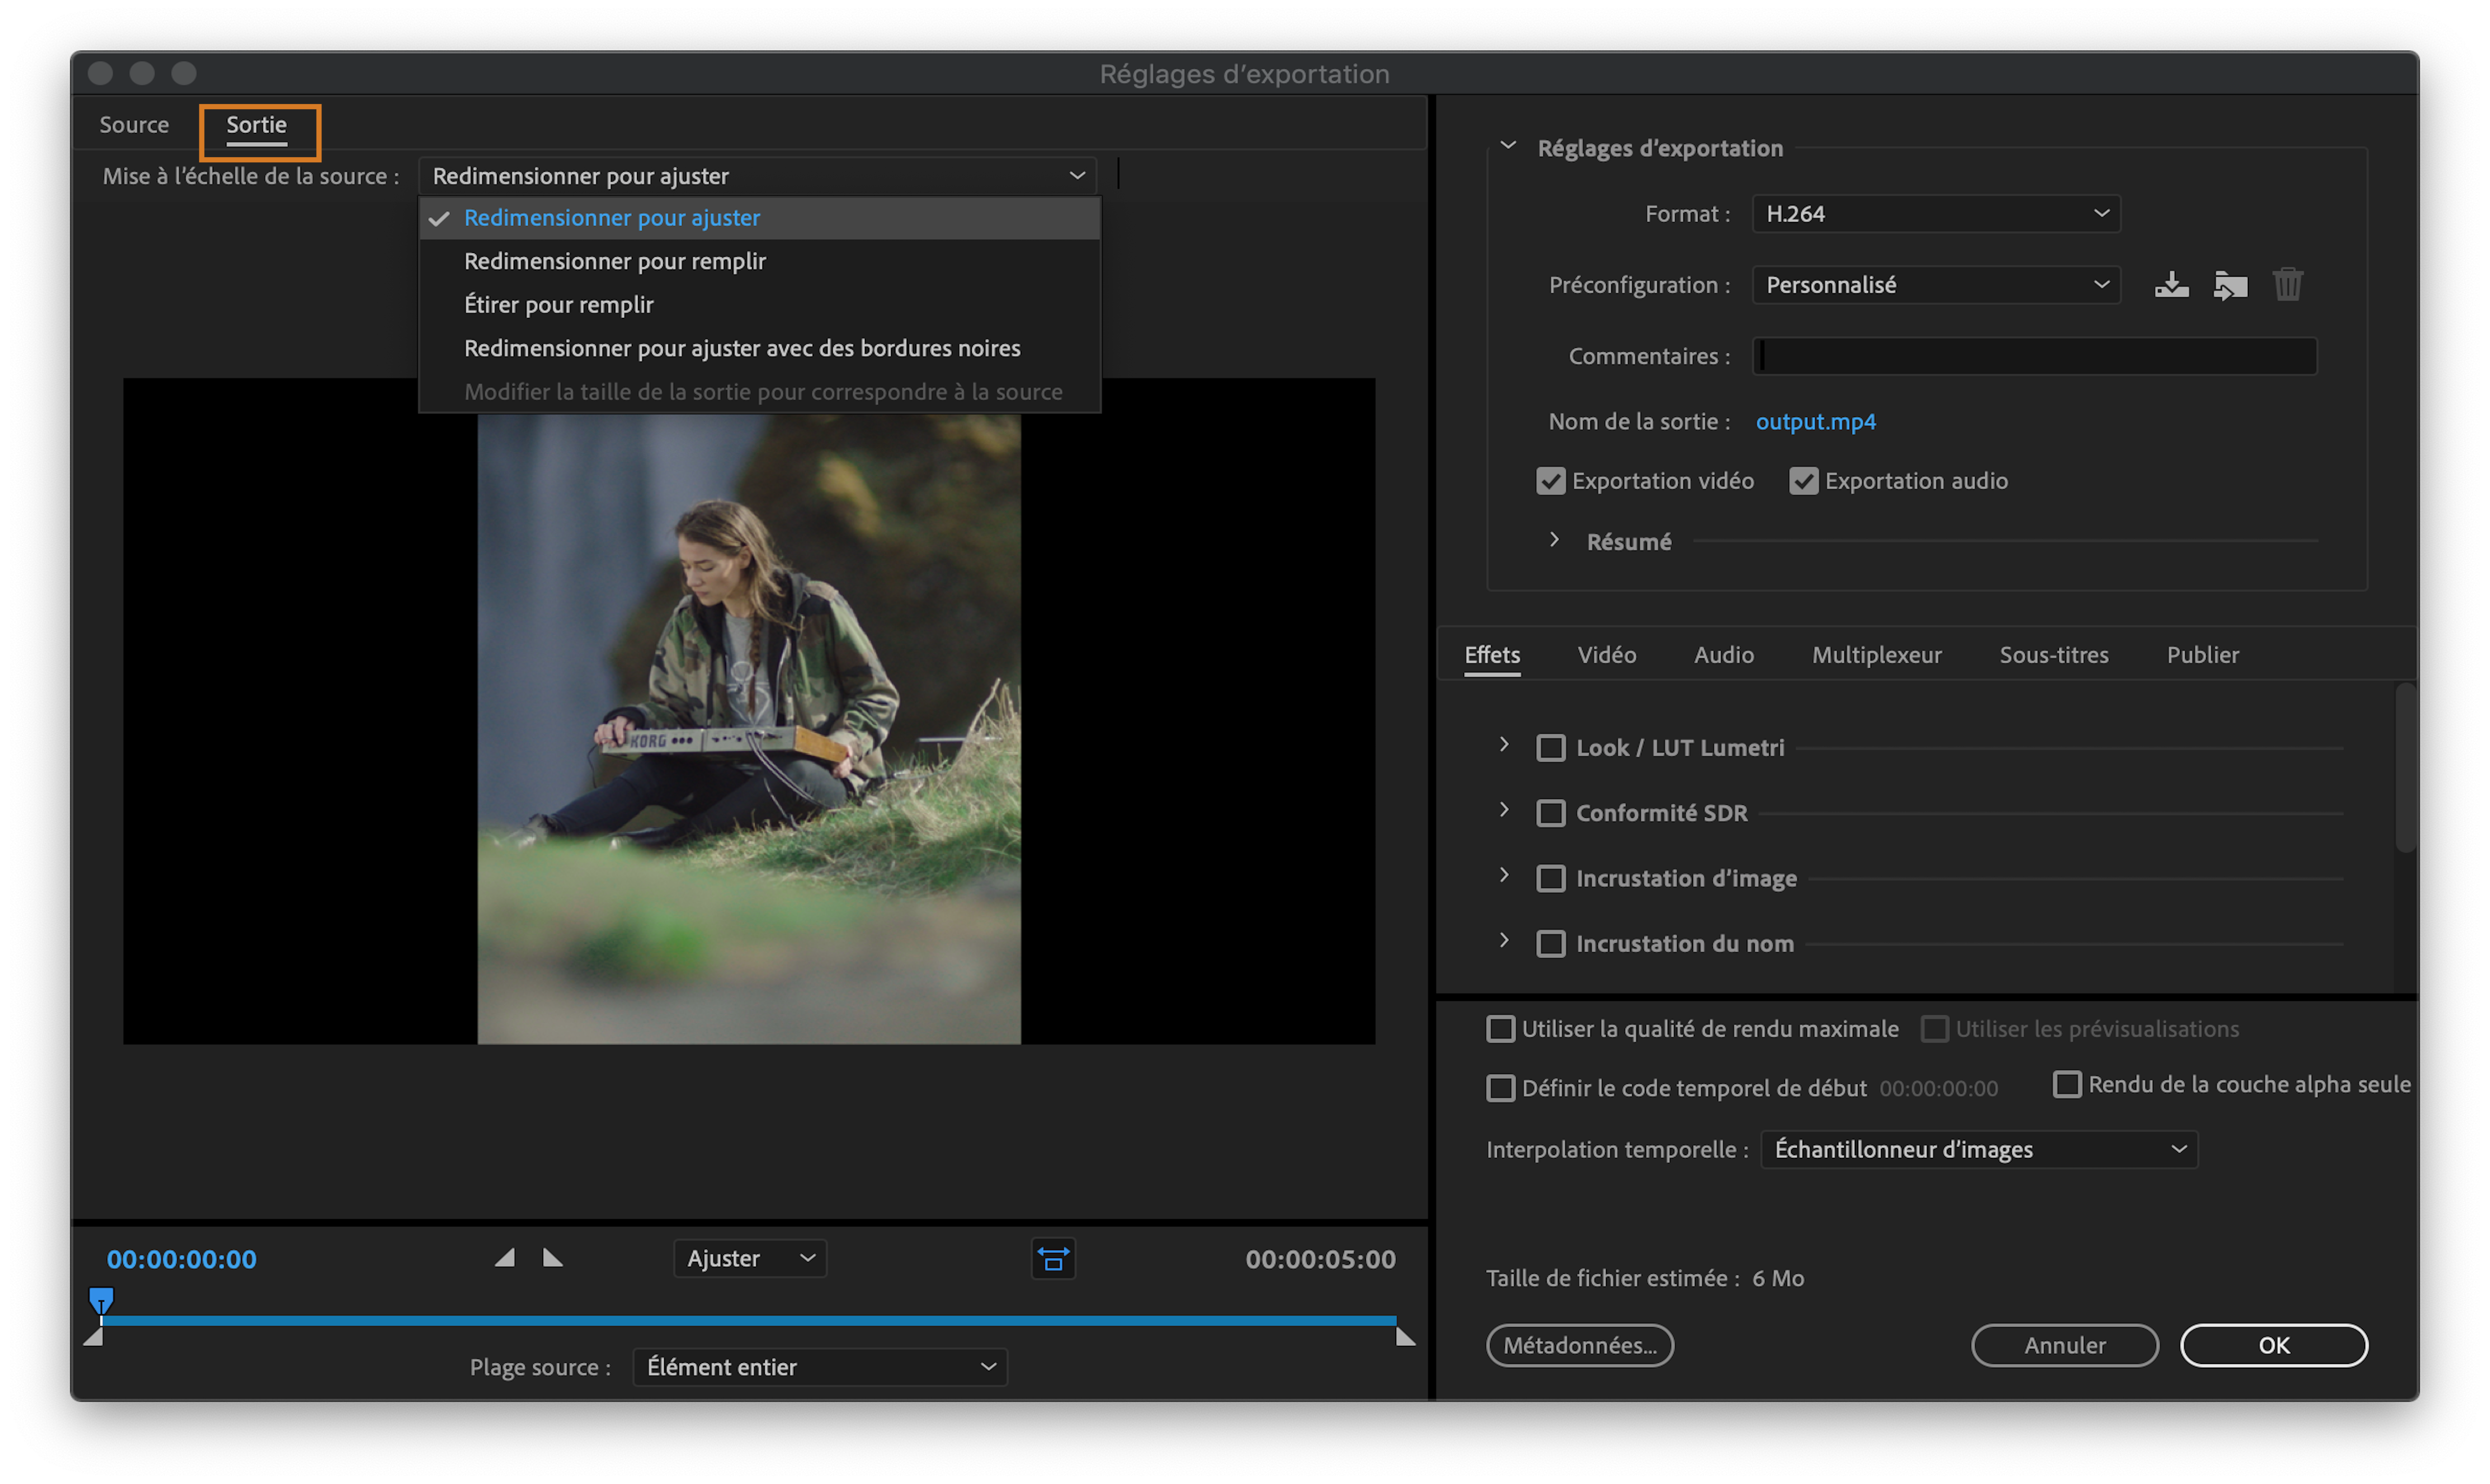Click the set out point triangle icon

tap(552, 1258)
